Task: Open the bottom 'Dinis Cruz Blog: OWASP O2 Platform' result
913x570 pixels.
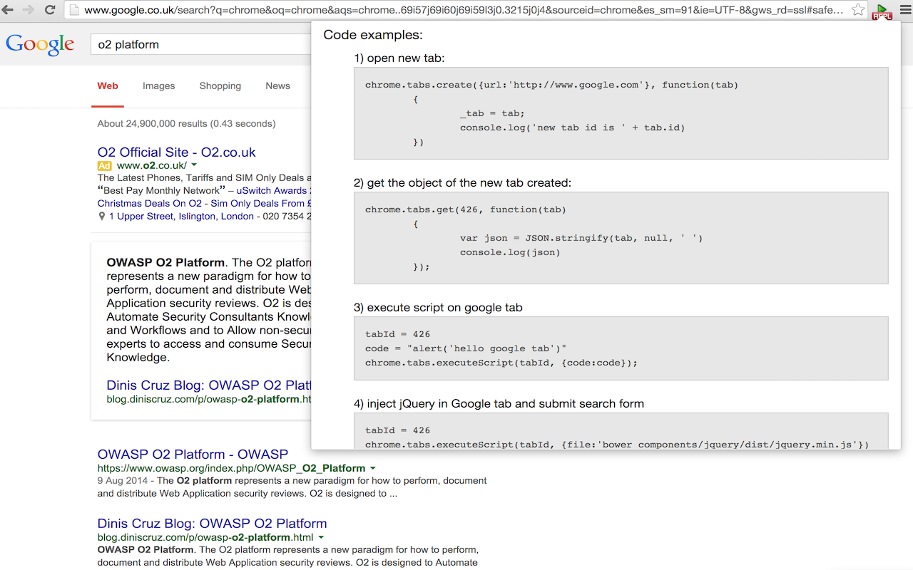Action: 212,523
